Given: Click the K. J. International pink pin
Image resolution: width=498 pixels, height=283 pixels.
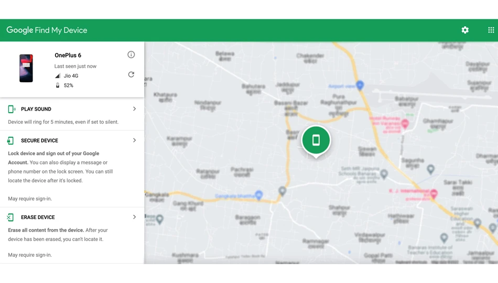Looking at the screenshot, I should (x=434, y=193).
